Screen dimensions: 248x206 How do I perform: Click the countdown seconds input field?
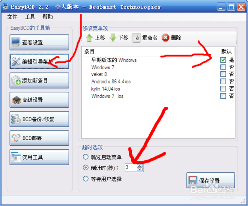[131, 168]
